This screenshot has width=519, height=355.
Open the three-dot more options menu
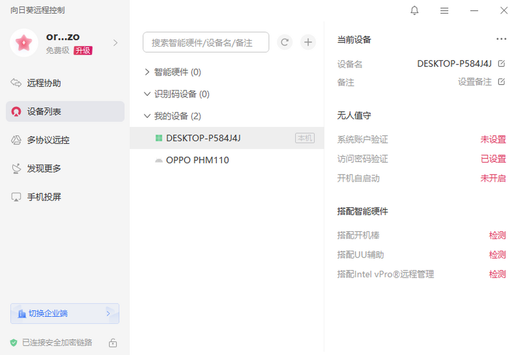pyautogui.click(x=501, y=39)
